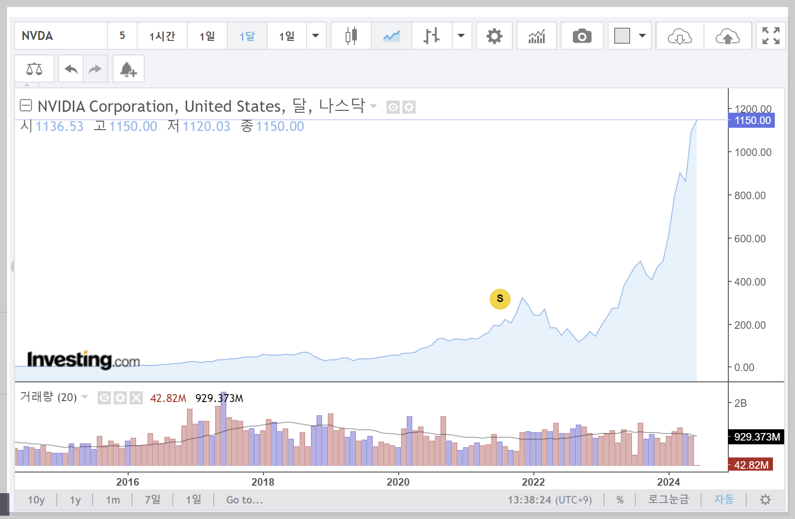Select the highlighted 1달 interval
This screenshot has height=519, width=795.
coord(247,36)
